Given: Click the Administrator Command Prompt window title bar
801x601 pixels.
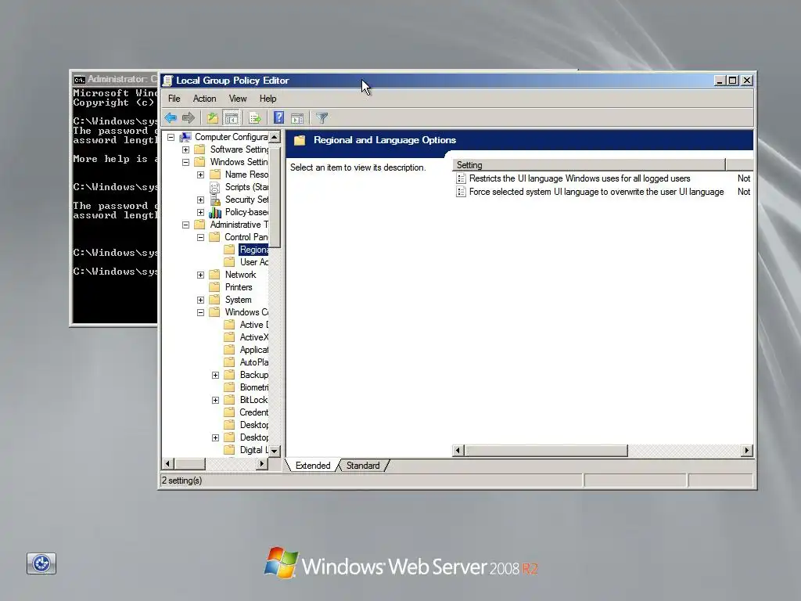Looking at the screenshot, I should [x=115, y=79].
